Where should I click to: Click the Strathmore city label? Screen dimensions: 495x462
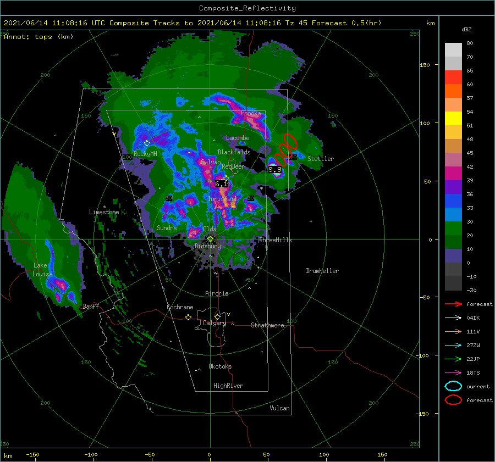267,325
